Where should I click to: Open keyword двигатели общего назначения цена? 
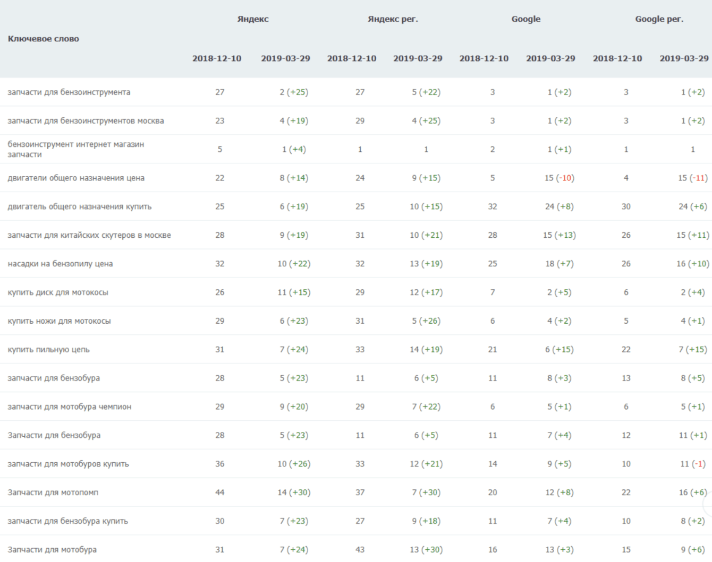76,178
